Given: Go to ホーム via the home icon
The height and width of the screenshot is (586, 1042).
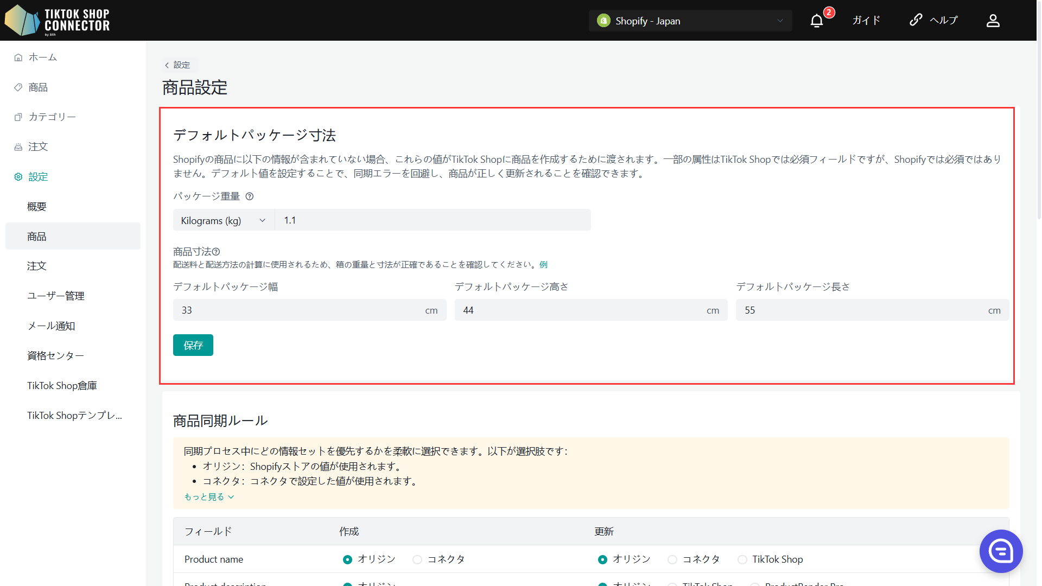Looking at the screenshot, I should click(18, 58).
